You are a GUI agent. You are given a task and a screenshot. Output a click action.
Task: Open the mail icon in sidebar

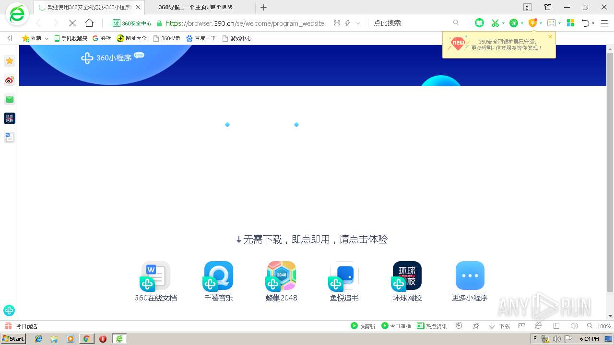point(10,99)
